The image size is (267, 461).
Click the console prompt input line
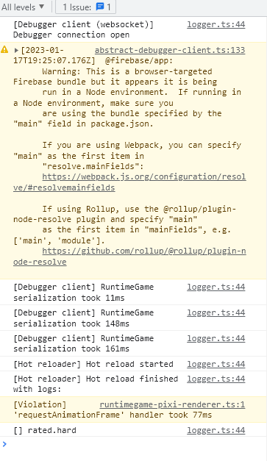[x=137, y=444]
